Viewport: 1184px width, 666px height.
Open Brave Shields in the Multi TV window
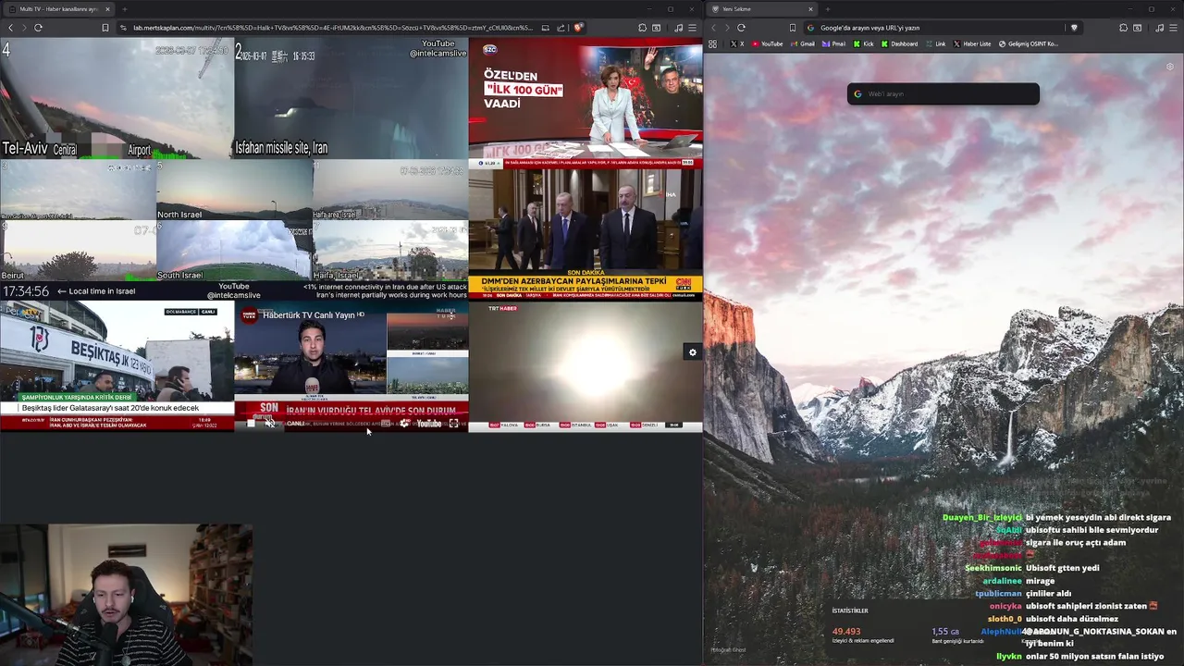point(578,28)
